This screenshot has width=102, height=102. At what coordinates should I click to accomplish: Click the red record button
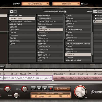(x=50, y=88)
